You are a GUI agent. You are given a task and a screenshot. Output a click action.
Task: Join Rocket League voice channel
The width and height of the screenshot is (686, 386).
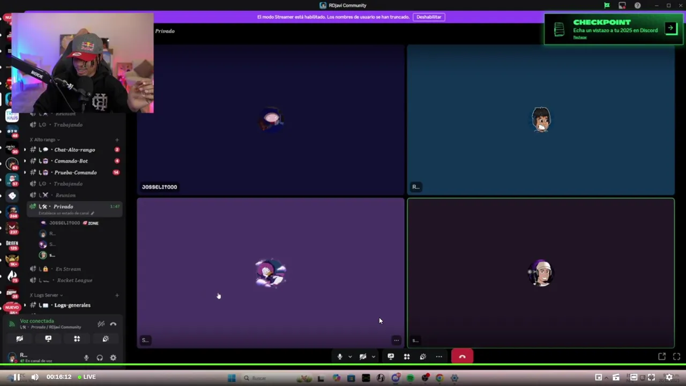click(x=73, y=280)
